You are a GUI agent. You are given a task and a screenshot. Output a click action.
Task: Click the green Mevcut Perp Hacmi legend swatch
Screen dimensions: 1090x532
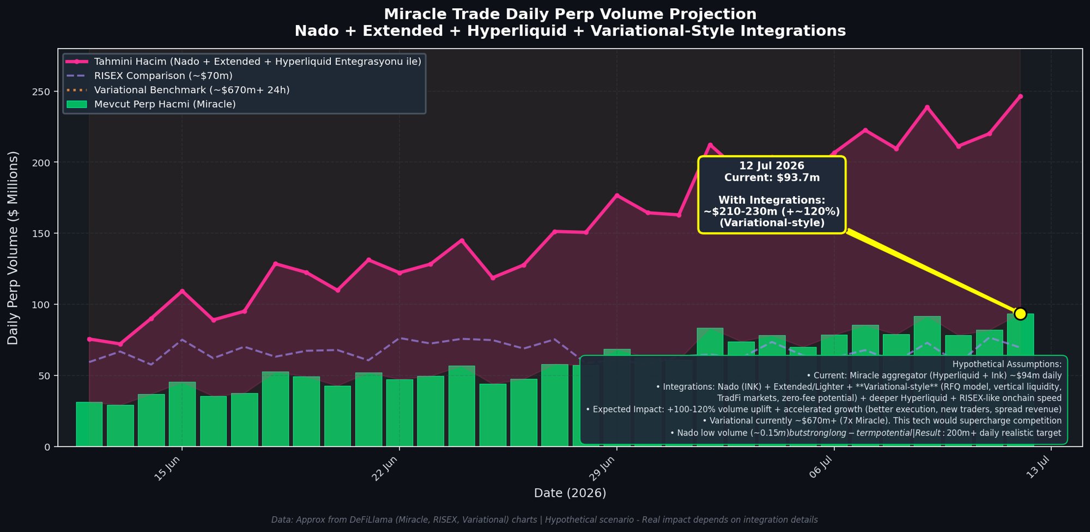(77, 104)
